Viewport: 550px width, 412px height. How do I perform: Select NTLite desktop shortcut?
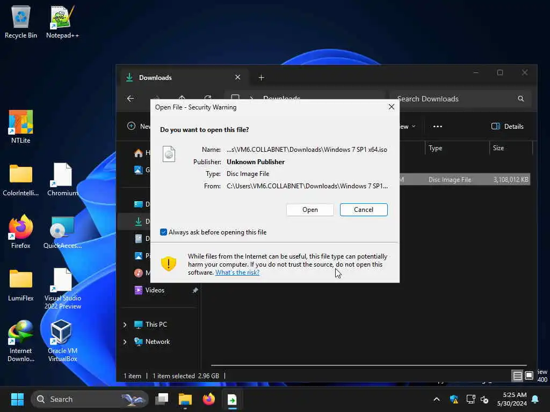tap(21, 127)
